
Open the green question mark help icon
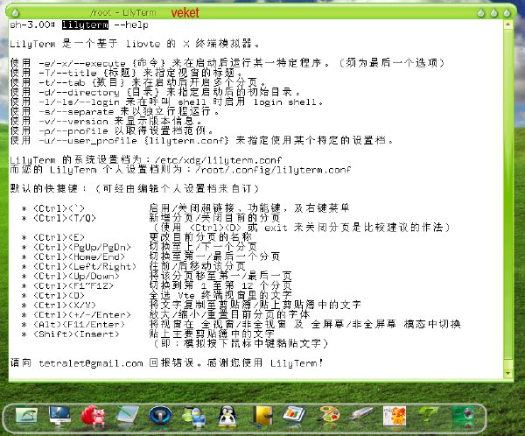click(x=428, y=416)
